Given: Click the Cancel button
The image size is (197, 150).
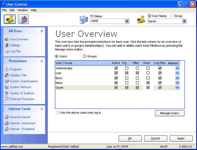Looking at the screenshot, I should pos(156,138).
